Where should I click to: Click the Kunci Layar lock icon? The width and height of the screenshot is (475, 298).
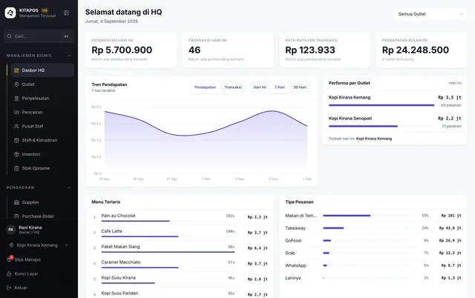coord(9,274)
